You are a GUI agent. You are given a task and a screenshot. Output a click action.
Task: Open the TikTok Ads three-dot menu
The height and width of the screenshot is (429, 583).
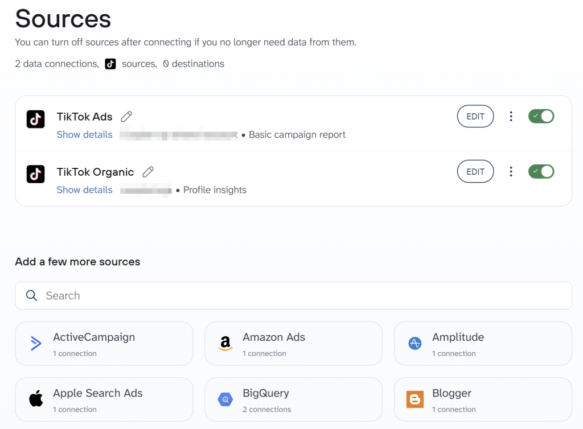click(511, 117)
